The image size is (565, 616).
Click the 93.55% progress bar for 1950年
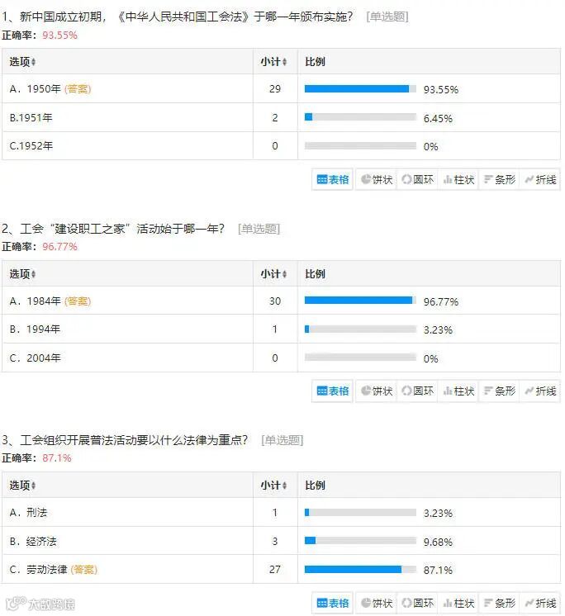coord(360,89)
